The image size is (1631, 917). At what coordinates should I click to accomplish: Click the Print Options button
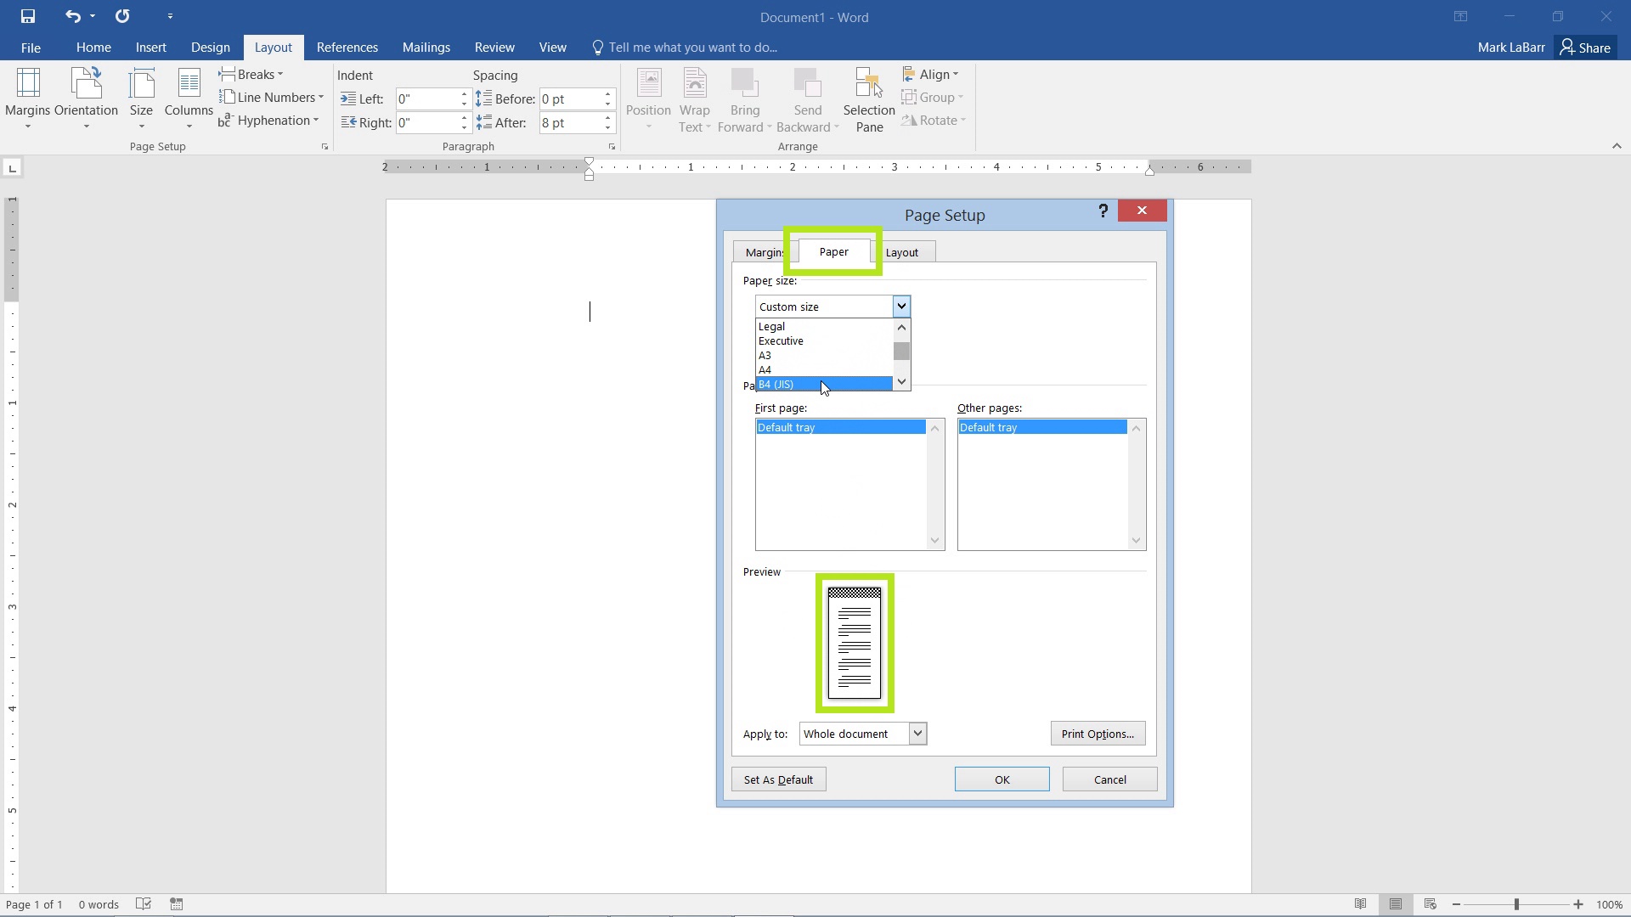1098,733
